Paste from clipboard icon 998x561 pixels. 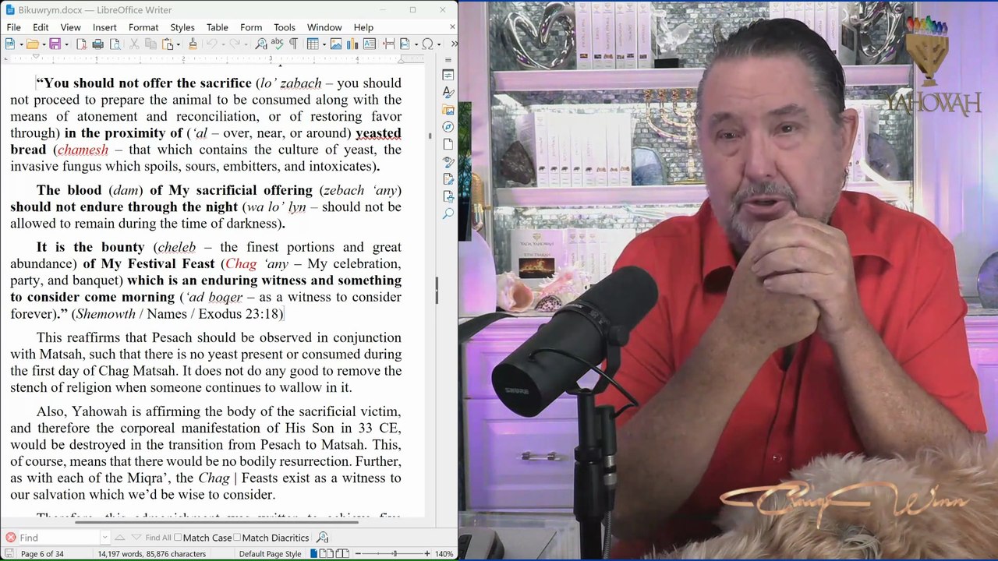coord(167,44)
